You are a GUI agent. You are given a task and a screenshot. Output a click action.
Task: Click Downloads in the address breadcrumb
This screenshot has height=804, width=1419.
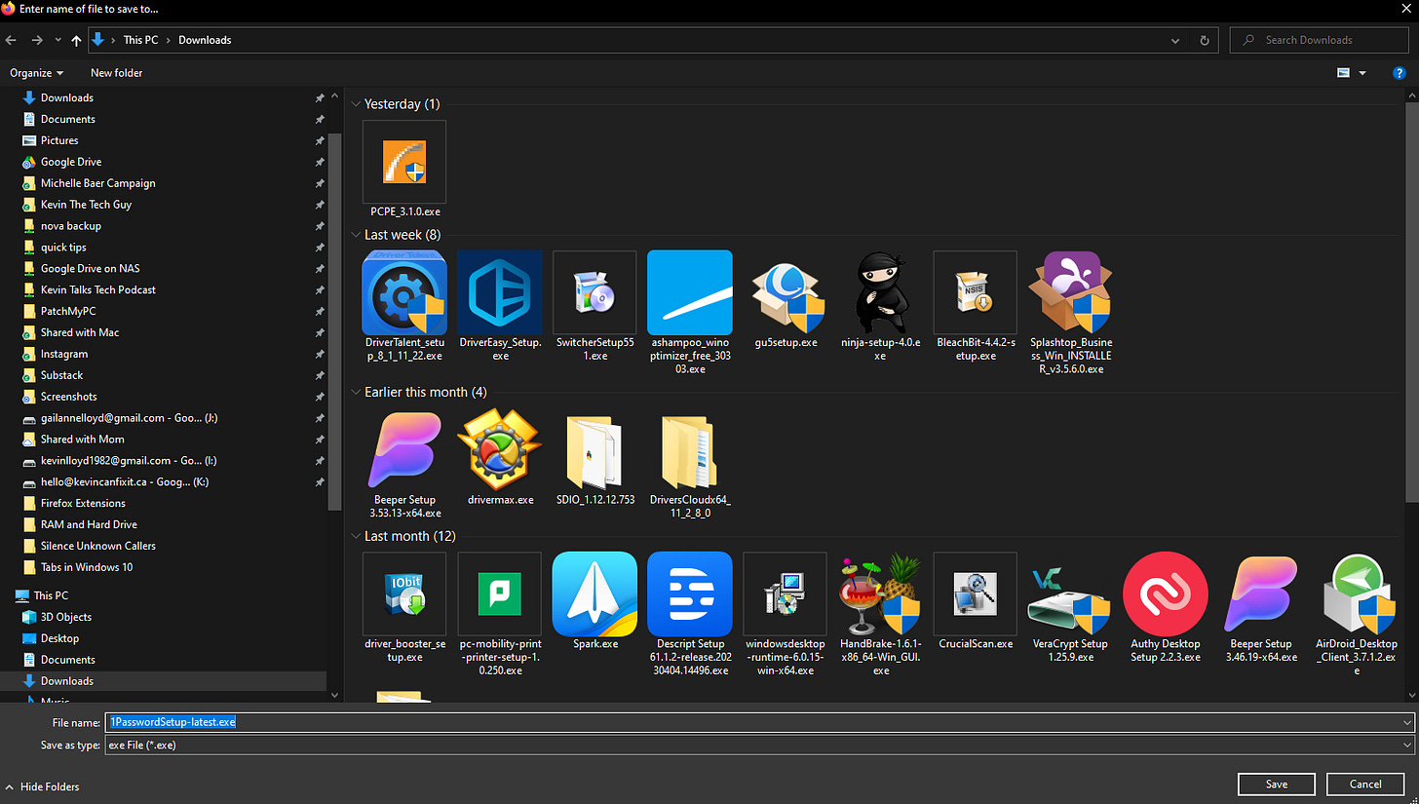pos(205,40)
